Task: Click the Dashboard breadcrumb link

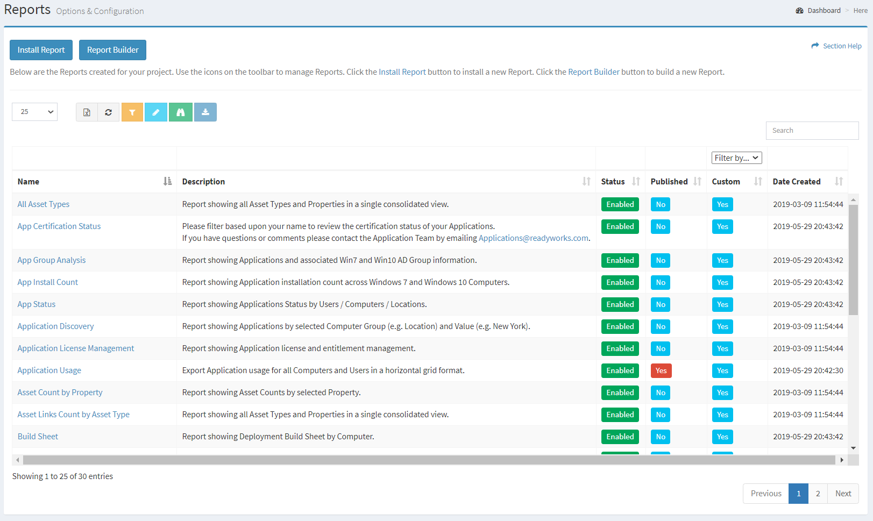Action: click(x=822, y=10)
